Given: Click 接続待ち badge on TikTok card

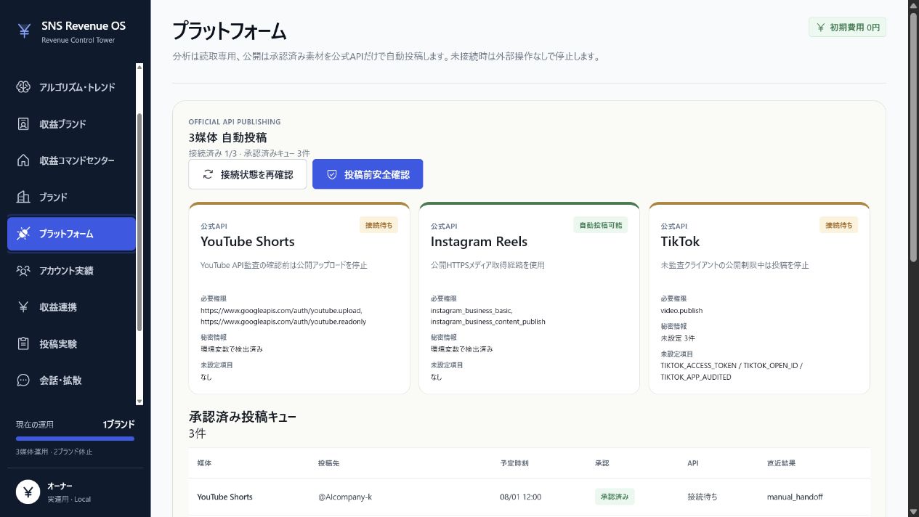Looking at the screenshot, I should pyautogui.click(x=838, y=225).
